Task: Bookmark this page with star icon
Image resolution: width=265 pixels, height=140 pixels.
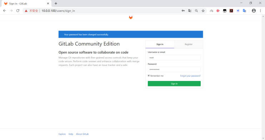Action: [203, 11]
